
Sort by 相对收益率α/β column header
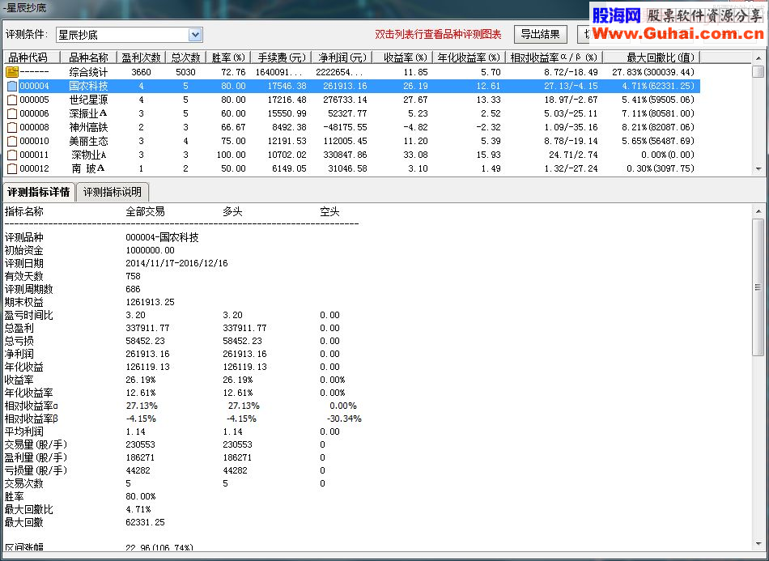click(x=554, y=57)
